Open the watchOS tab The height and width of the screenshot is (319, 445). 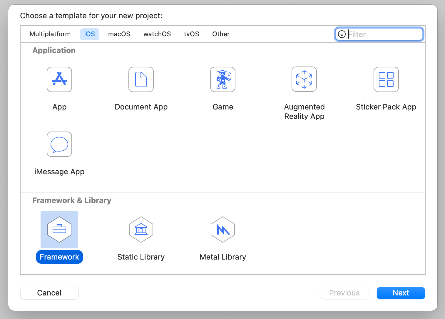[157, 34]
